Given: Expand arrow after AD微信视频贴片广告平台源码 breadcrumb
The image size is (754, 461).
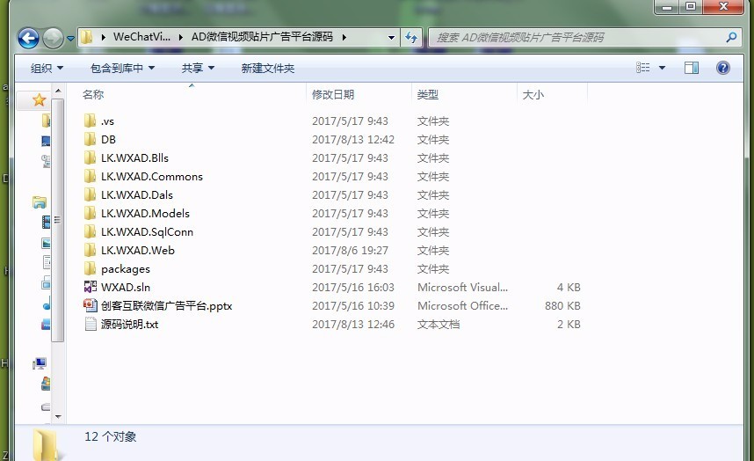Looking at the screenshot, I should 344,37.
